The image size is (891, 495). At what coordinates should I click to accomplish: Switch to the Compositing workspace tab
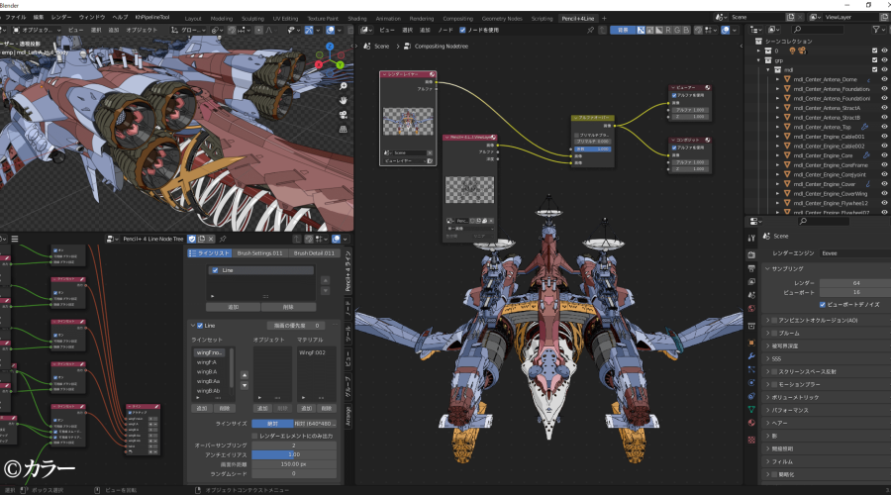457,18
